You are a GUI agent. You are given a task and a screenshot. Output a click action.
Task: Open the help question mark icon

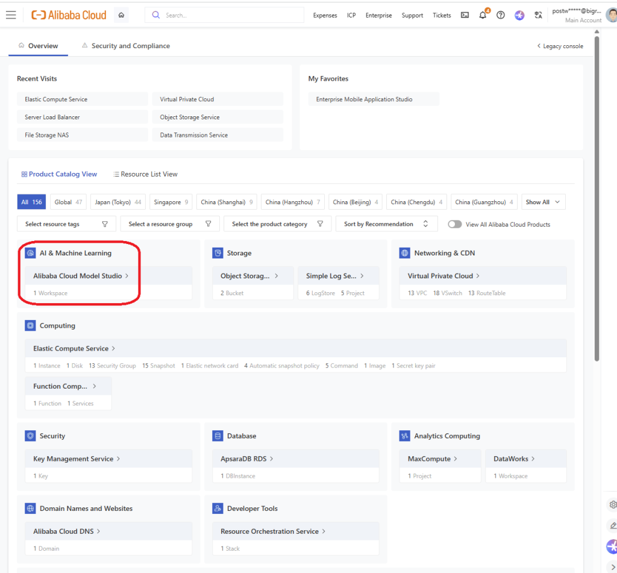[x=501, y=15]
